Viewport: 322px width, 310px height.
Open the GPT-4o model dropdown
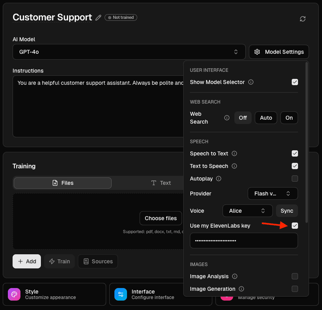[129, 51]
